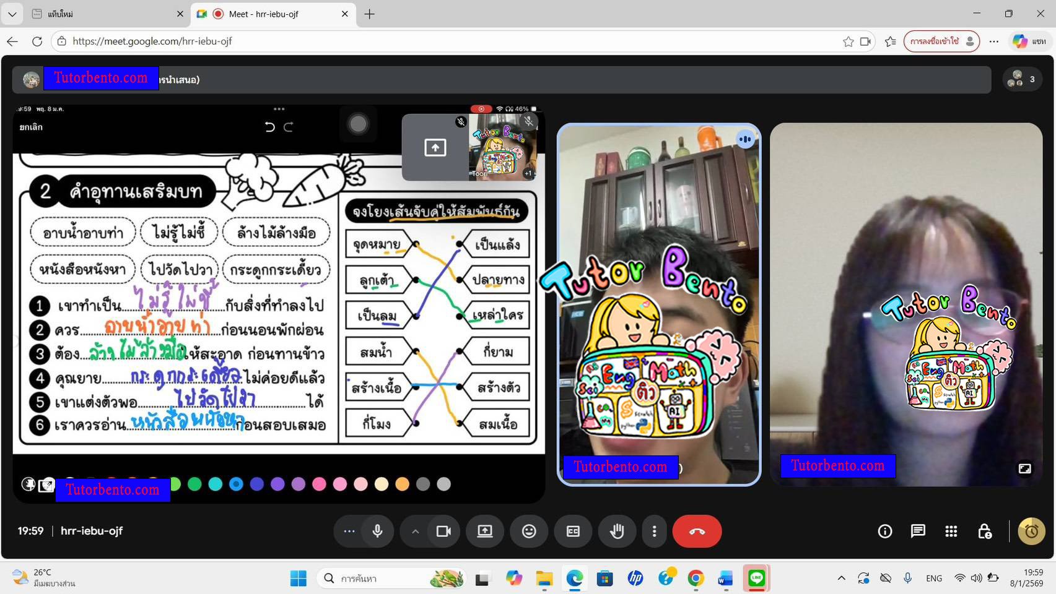Toggle the more options three-dot menu
The width and height of the screenshot is (1056, 594).
(x=654, y=531)
